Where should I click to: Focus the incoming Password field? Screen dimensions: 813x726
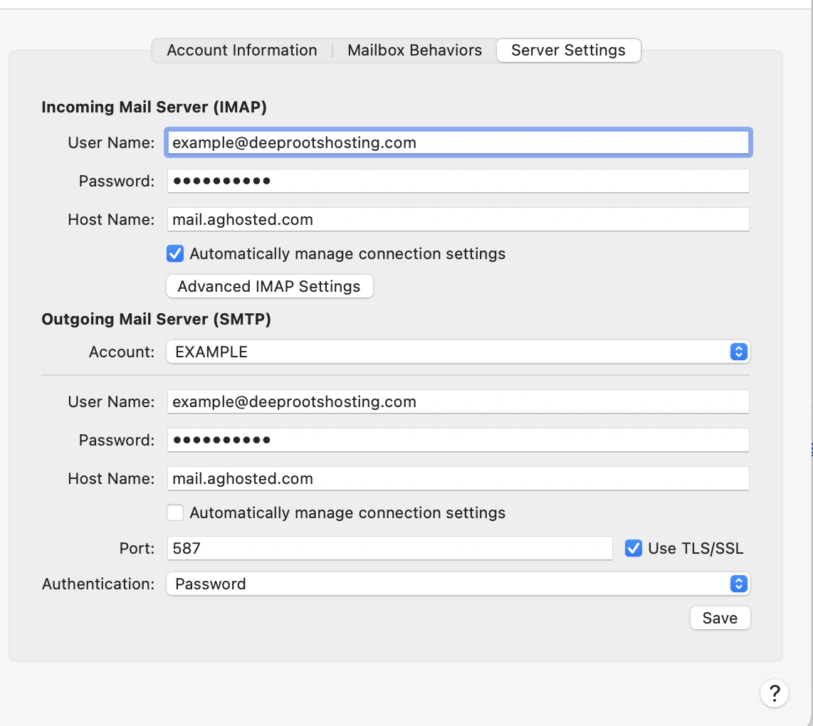pyautogui.click(x=458, y=181)
